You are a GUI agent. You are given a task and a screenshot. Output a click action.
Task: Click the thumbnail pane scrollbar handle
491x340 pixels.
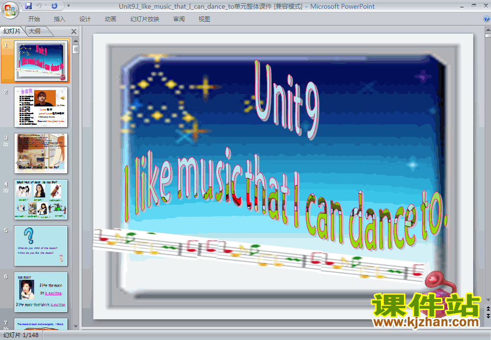coord(76,49)
